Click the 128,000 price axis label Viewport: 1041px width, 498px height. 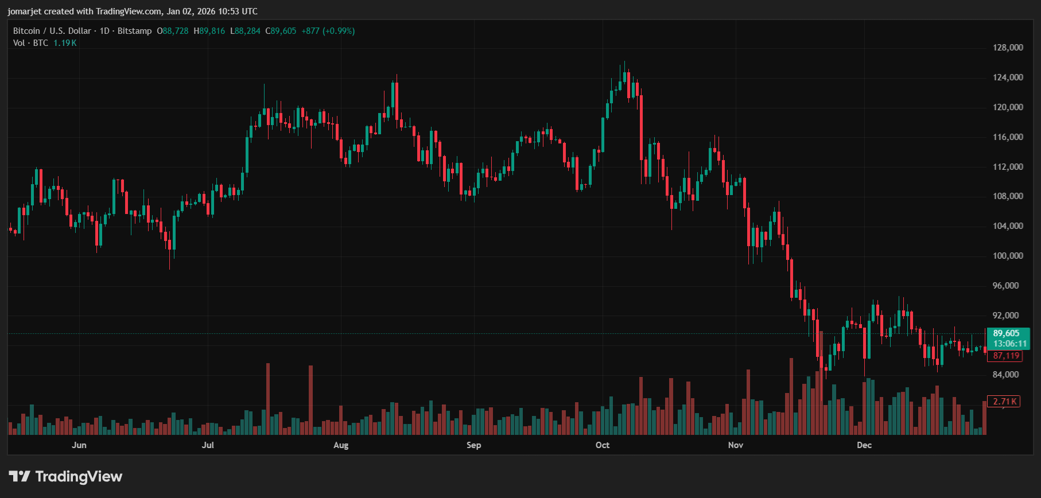[1008, 48]
